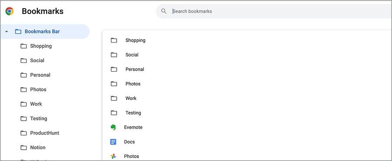Viewport: 392px width, 161px height.
Task: Select Testing row in main list
Action: coord(247,113)
